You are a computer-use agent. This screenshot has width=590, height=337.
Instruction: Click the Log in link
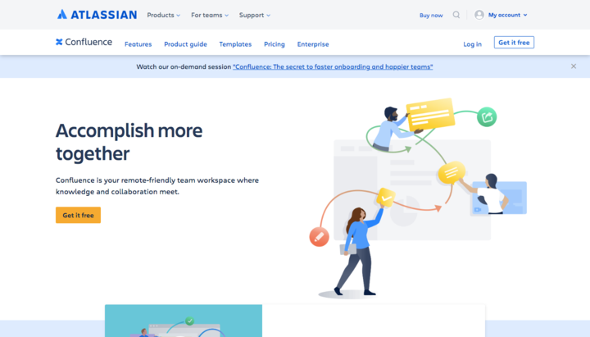[x=472, y=44]
